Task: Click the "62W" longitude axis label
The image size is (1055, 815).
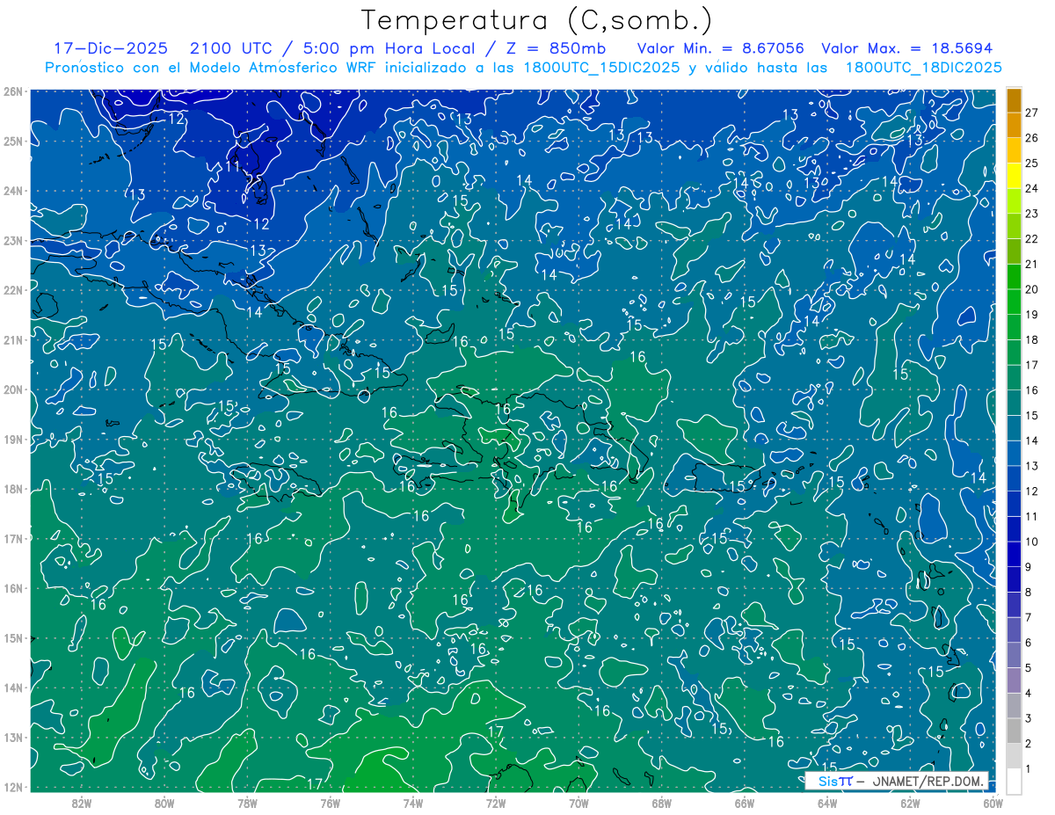Action: 910,803
